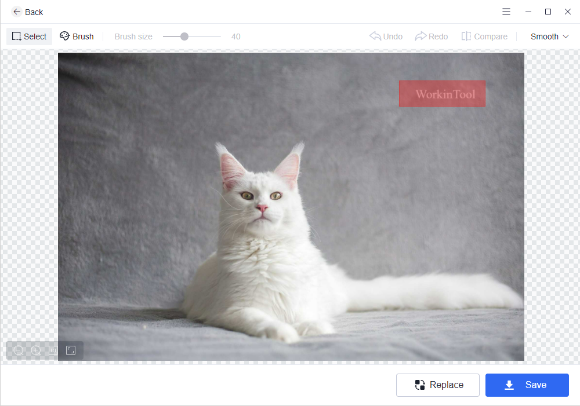Fit the image to screen
Screen dimensions: 580x406
pos(71,350)
